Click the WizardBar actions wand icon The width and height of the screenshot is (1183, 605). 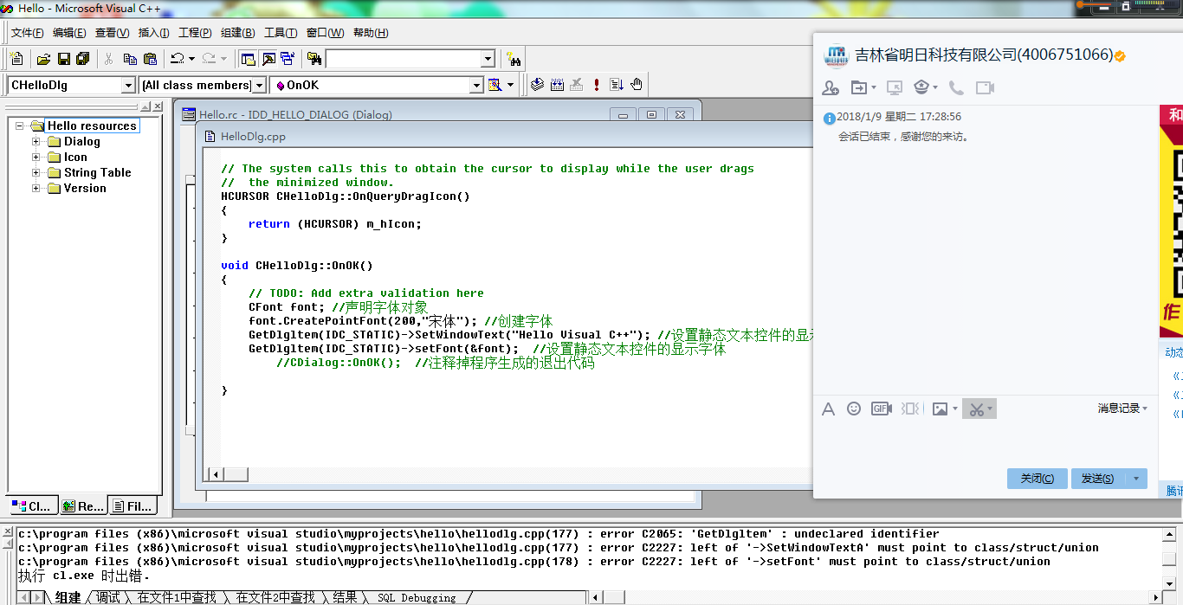pyautogui.click(x=495, y=85)
